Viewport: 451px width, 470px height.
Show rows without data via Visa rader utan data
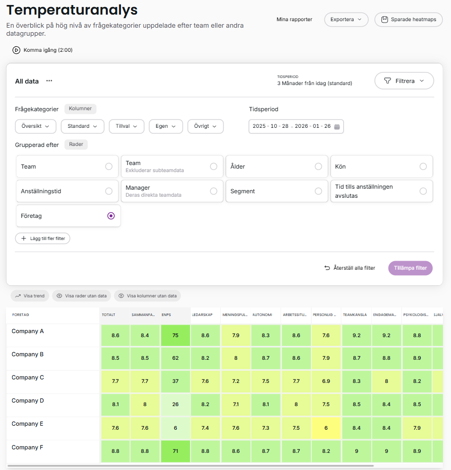pyautogui.click(x=81, y=296)
